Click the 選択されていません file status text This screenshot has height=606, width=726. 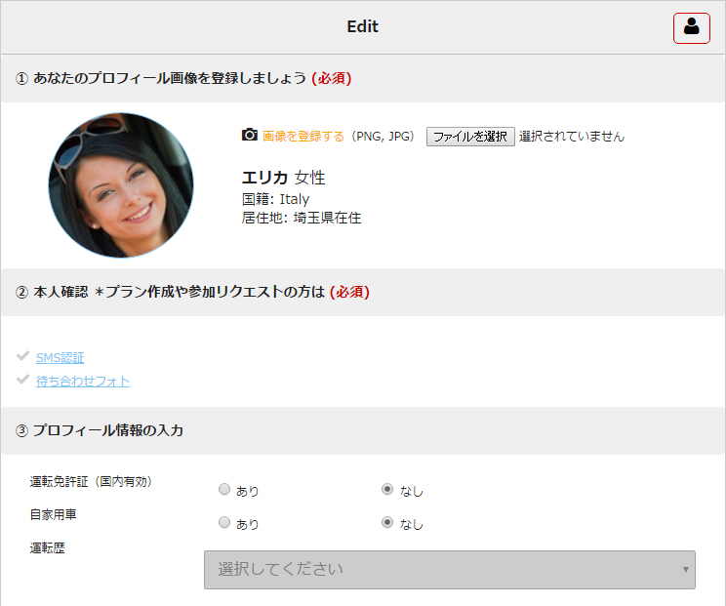coord(572,137)
